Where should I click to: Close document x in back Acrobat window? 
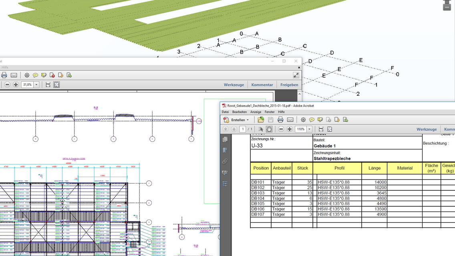[x=299, y=68]
